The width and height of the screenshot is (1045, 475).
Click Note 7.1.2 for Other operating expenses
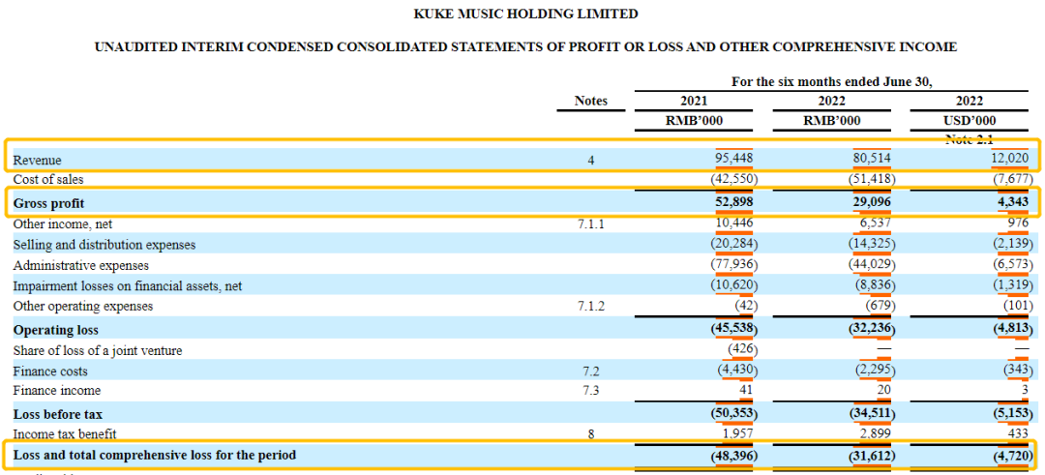point(590,307)
